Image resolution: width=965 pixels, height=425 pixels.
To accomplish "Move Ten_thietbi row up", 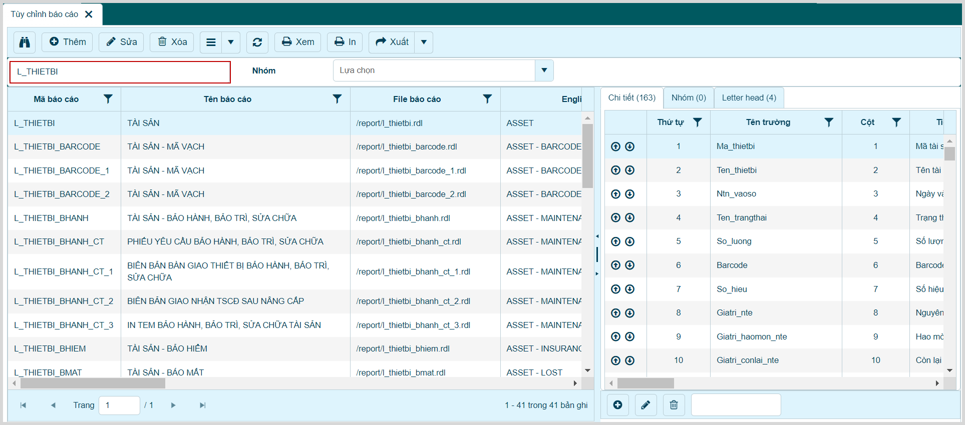I will pyautogui.click(x=616, y=170).
